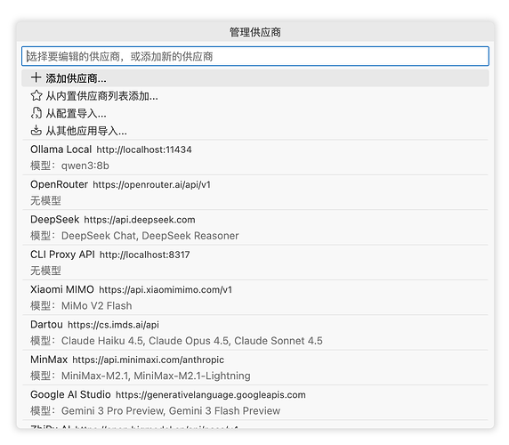Choose 添加供应商... option
The height and width of the screenshot is (445, 509).
pyautogui.click(x=255, y=78)
